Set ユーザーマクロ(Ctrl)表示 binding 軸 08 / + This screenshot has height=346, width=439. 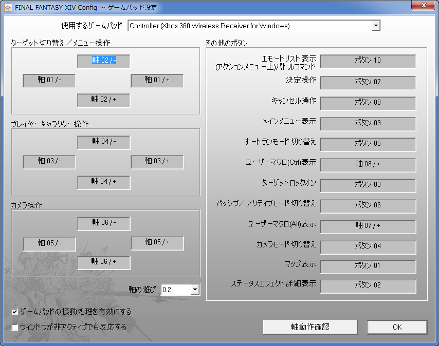click(x=368, y=165)
